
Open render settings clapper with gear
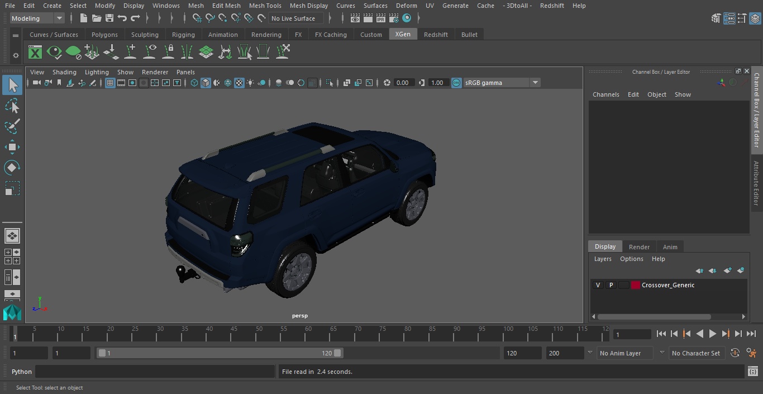(x=394, y=18)
